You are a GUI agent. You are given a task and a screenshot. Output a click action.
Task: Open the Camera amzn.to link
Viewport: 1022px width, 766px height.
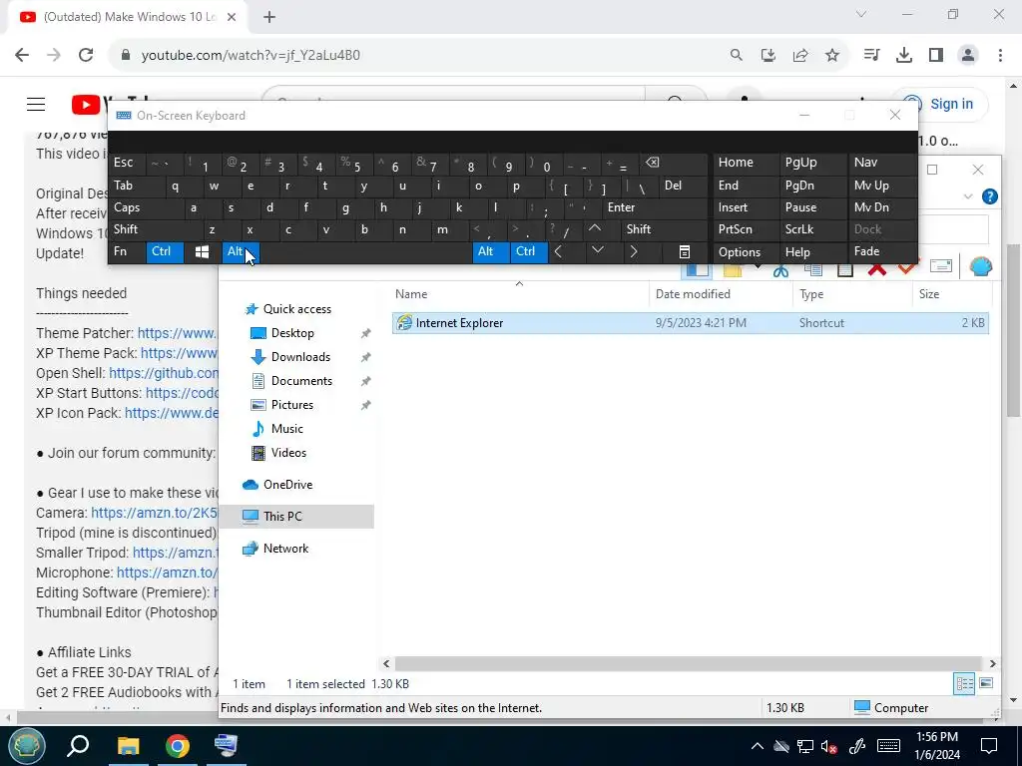click(154, 513)
